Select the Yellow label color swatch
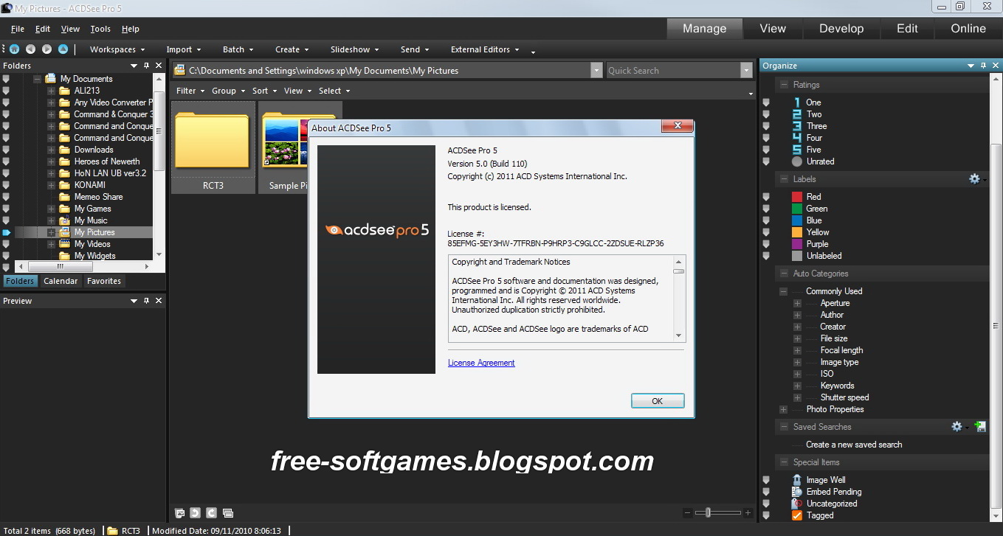This screenshot has height=536, width=1003. tap(797, 232)
